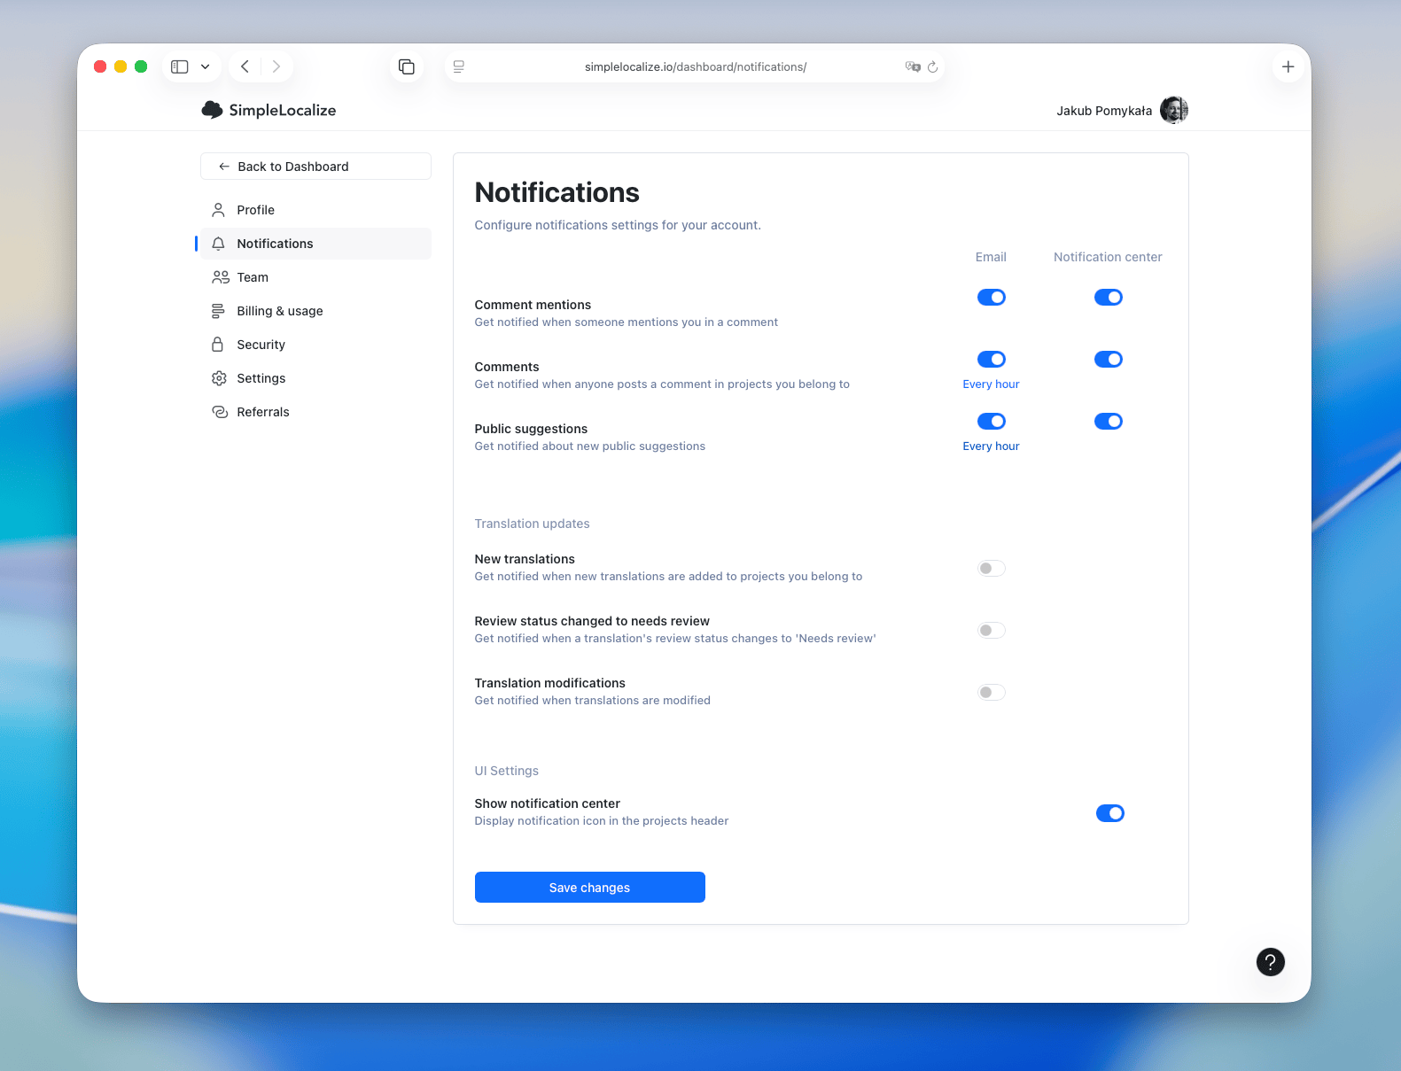Toggle Show notification center switch
This screenshot has height=1071, width=1401.
point(1110,813)
